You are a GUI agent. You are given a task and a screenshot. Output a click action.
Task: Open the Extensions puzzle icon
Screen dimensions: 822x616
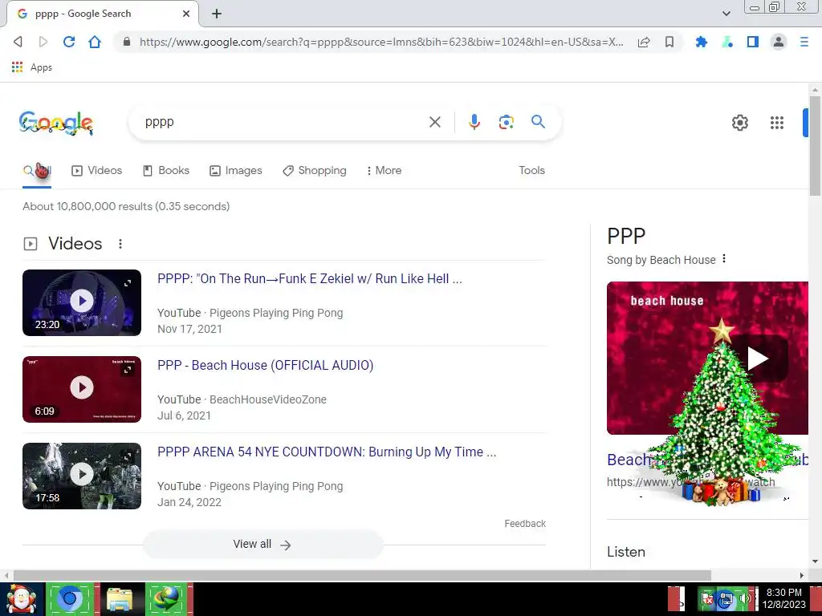point(701,42)
